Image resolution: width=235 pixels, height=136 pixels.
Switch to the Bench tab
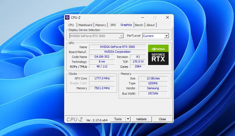point(139,25)
